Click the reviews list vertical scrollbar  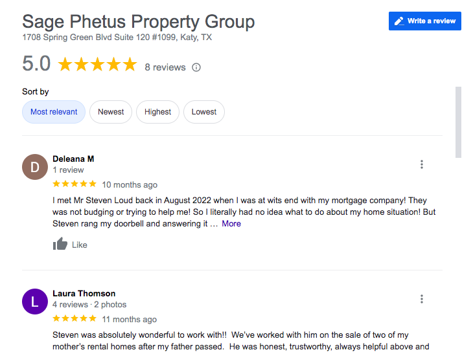pyautogui.click(x=458, y=122)
